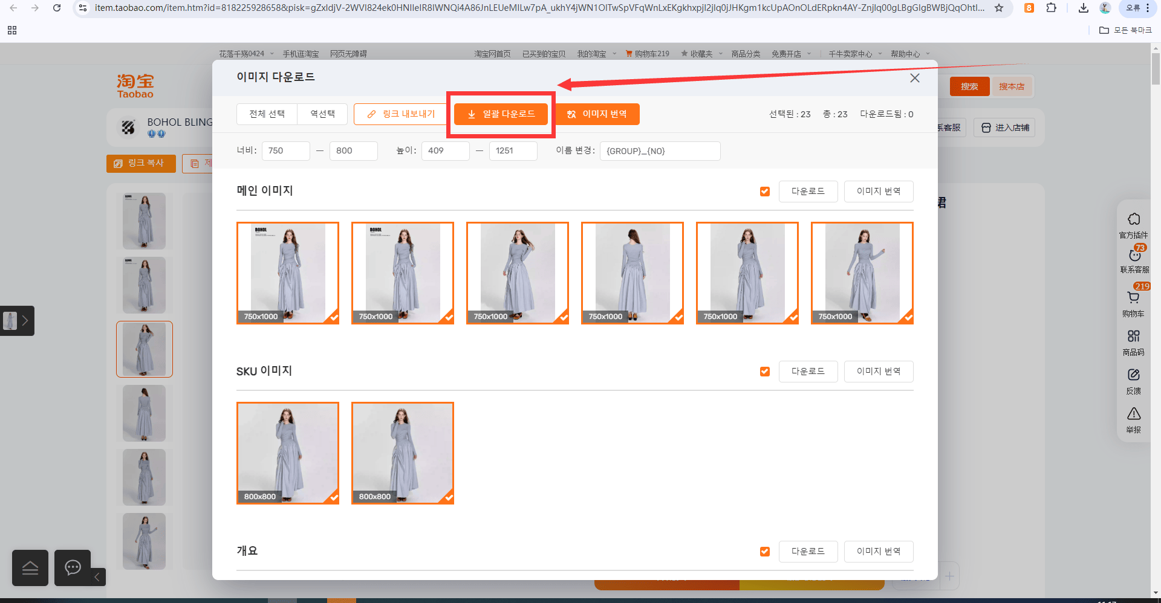Click the 联系客服 customer service sidebar icon
Viewport: 1161px width, 603px height.
click(x=1134, y=260)
